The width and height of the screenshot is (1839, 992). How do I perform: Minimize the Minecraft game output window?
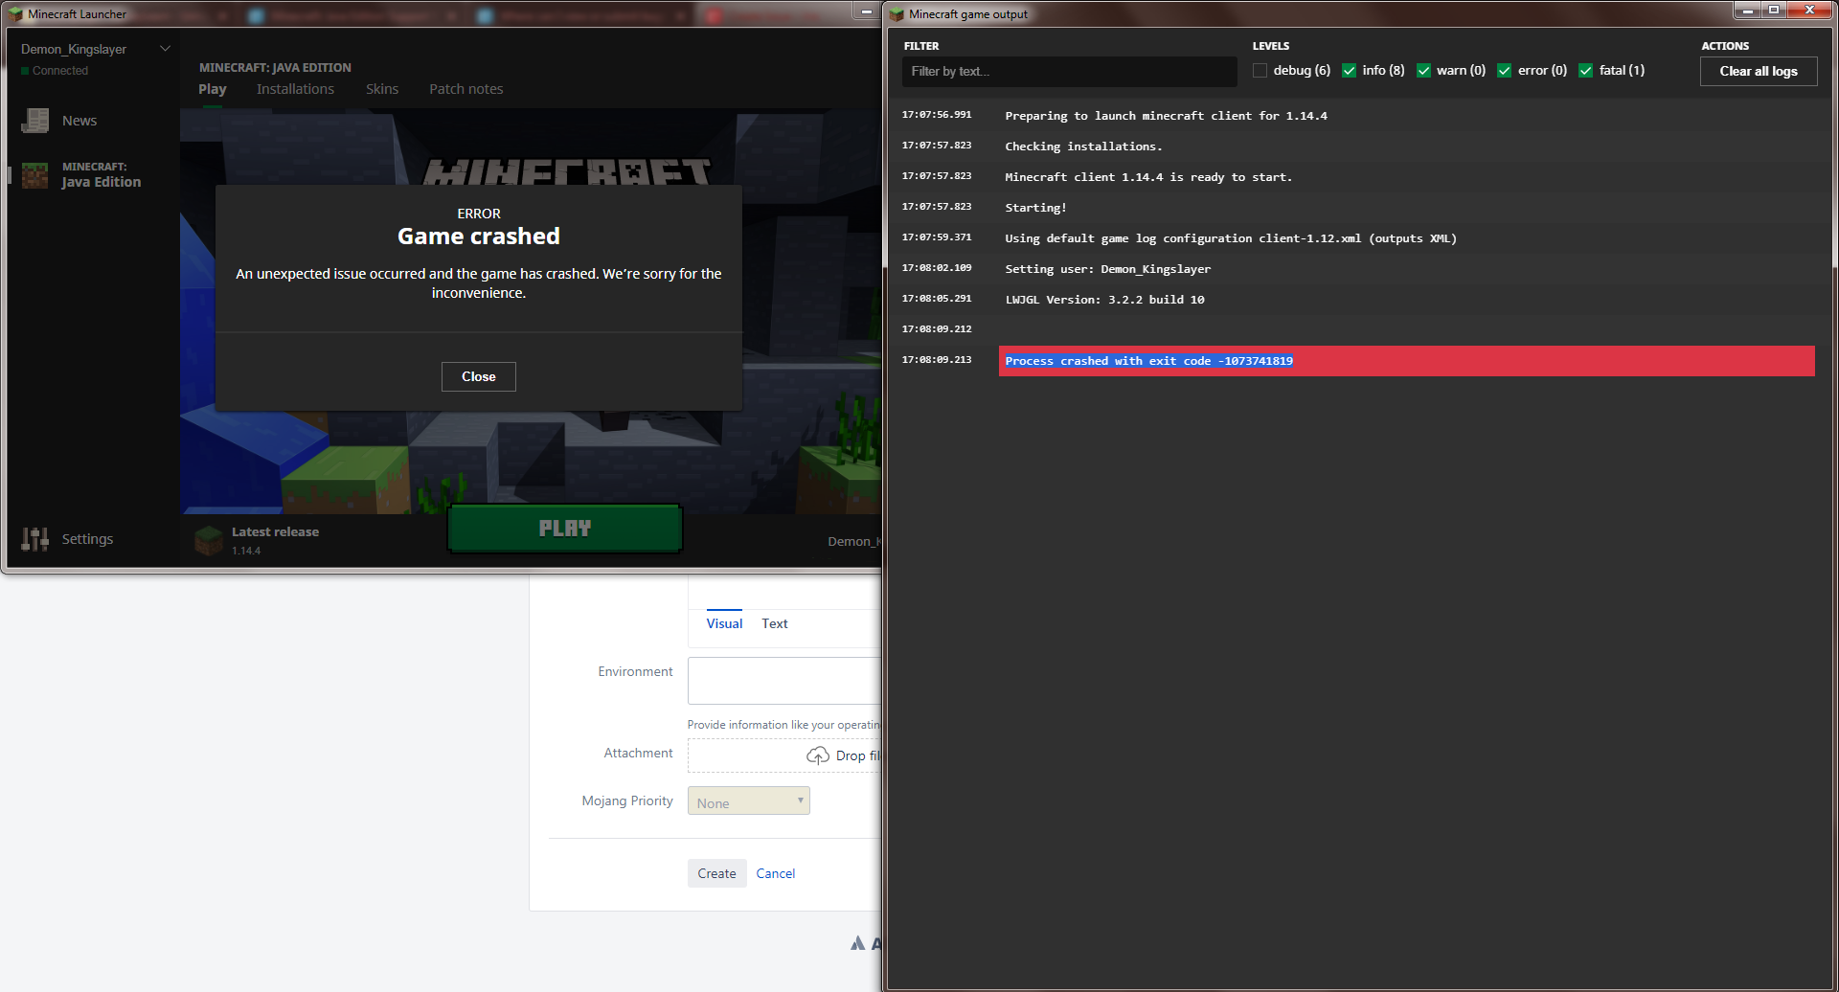(1748, 11)
